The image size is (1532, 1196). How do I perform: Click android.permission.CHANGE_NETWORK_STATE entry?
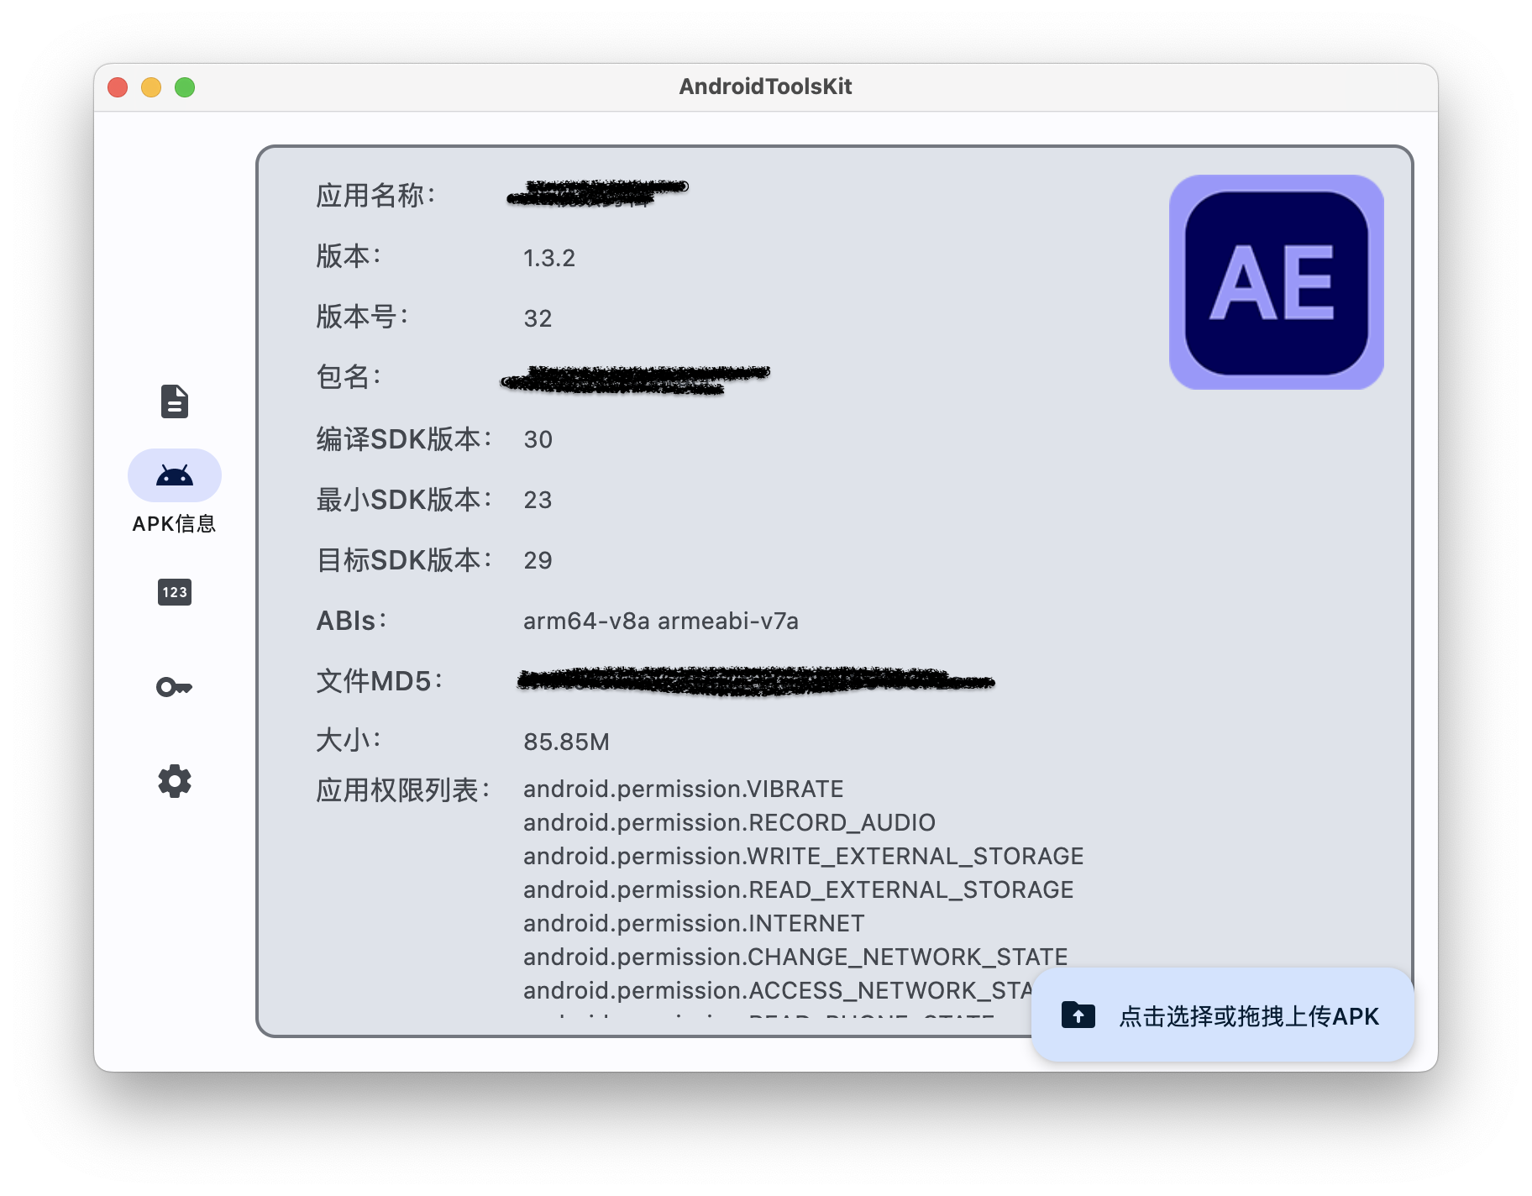[x=795, y=957]
